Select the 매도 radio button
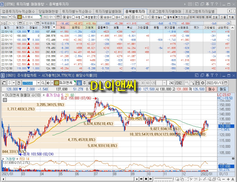Screen dimensions: 237x182 [123, 17]
